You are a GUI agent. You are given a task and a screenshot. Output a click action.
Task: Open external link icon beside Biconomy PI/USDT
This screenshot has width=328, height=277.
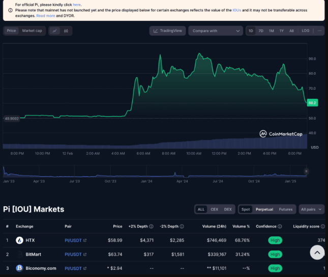[x=85, y=268]
